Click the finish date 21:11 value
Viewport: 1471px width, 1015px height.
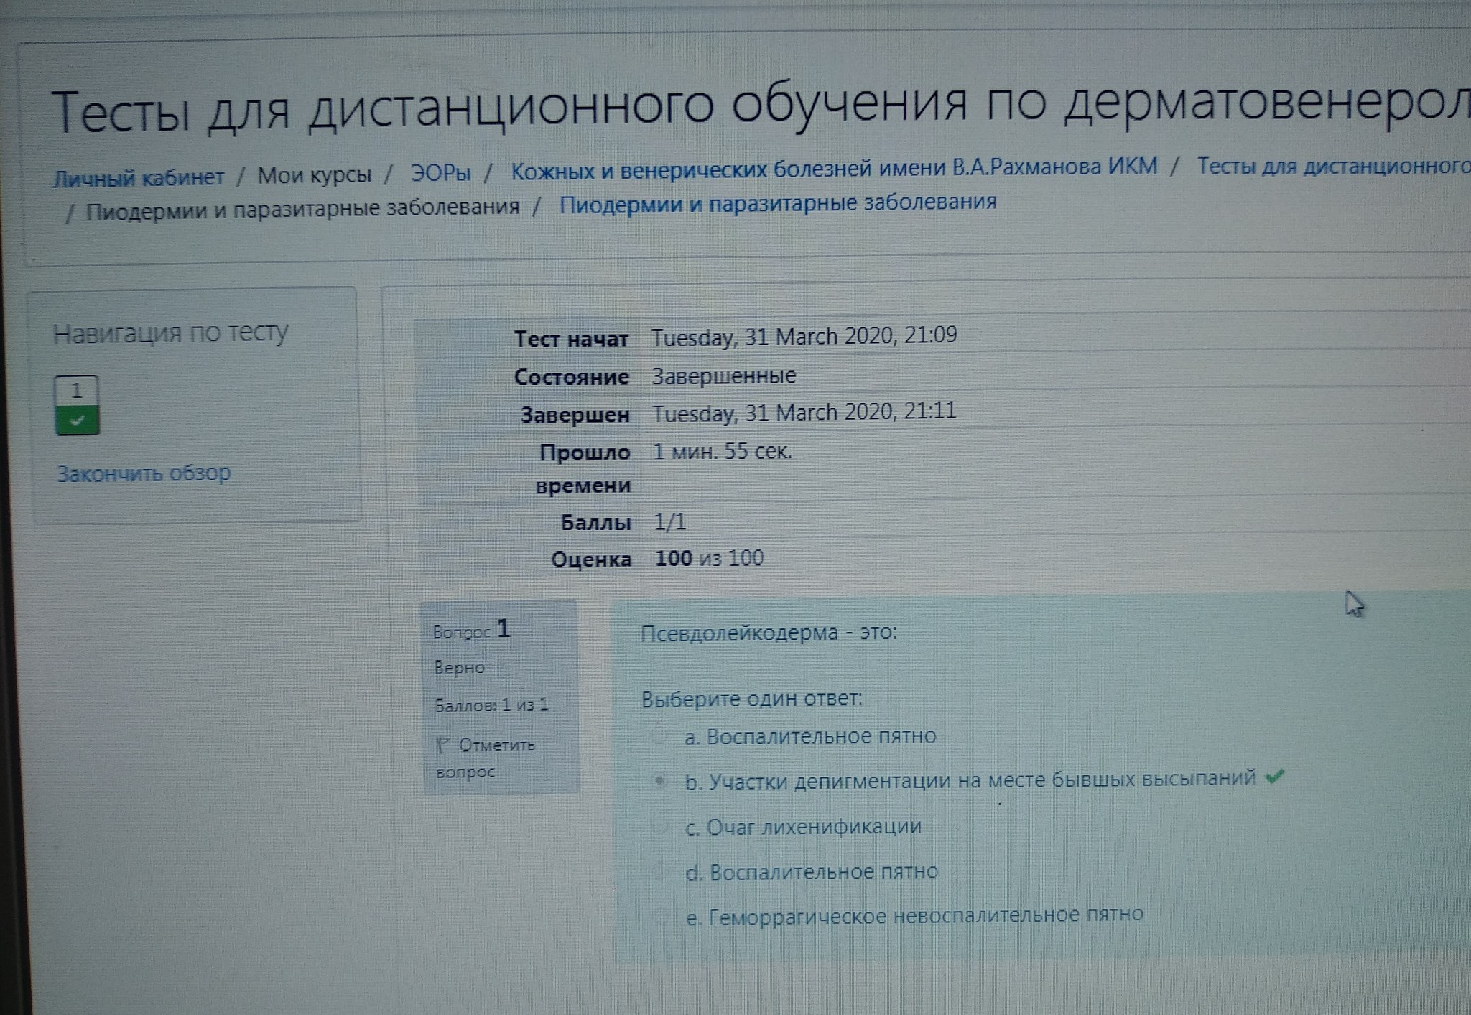(804, 413)
